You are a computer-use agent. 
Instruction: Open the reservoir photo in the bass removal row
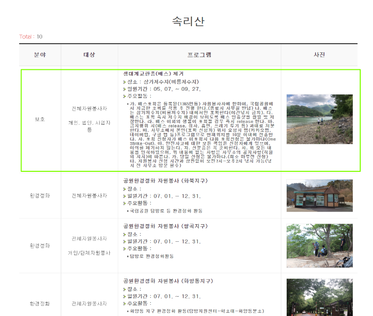320,119
